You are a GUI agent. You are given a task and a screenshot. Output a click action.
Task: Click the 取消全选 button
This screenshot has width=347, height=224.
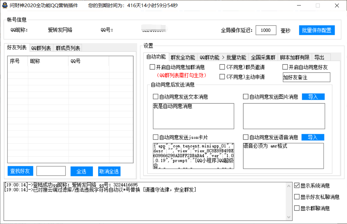pos(109,171)
